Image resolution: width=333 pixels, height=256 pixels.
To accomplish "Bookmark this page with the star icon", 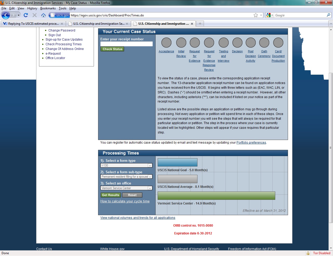I will 256,15.
